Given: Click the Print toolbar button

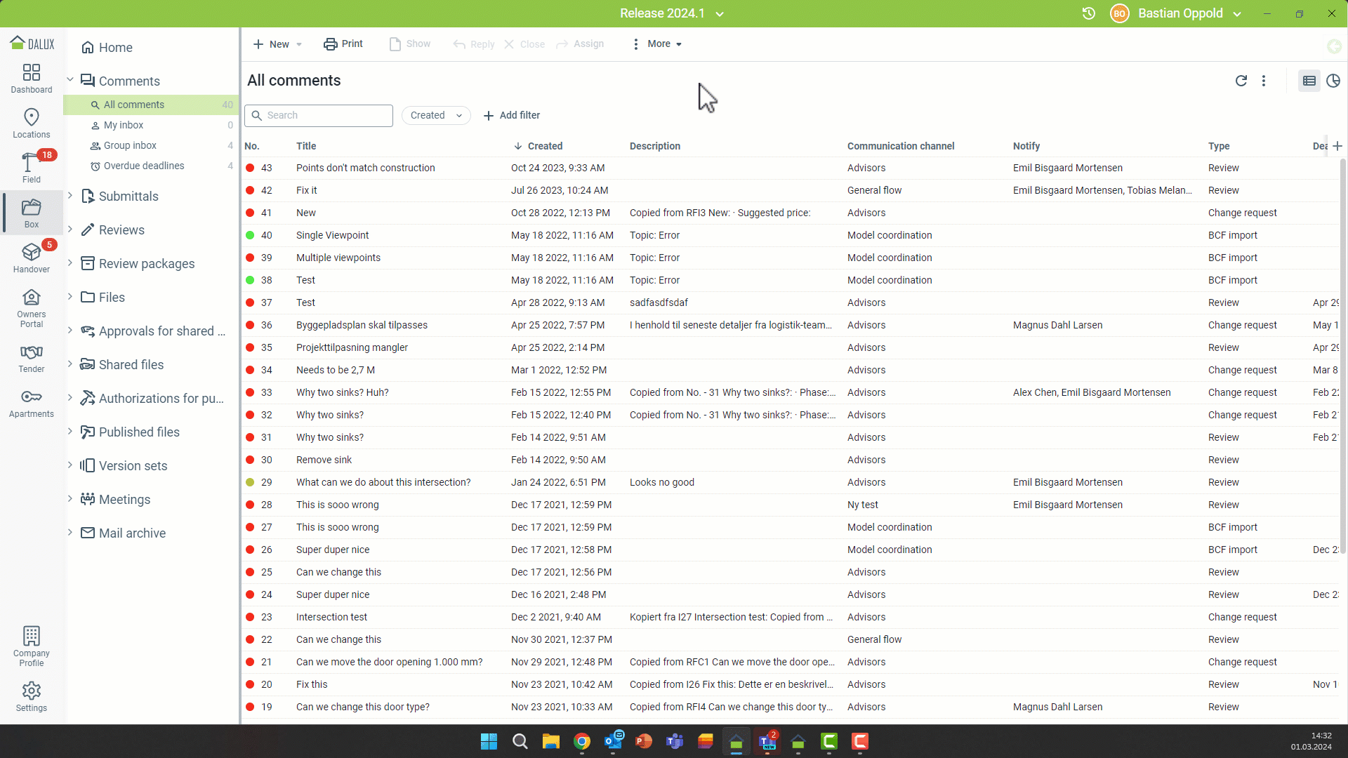Looking at the screenshot, I should [x=343, y=44].
